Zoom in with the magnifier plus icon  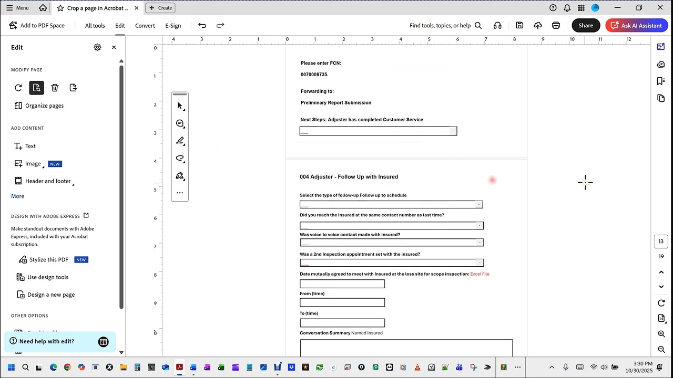coord(661,334)
